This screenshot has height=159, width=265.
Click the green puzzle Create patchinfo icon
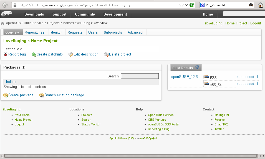[34, 54]
